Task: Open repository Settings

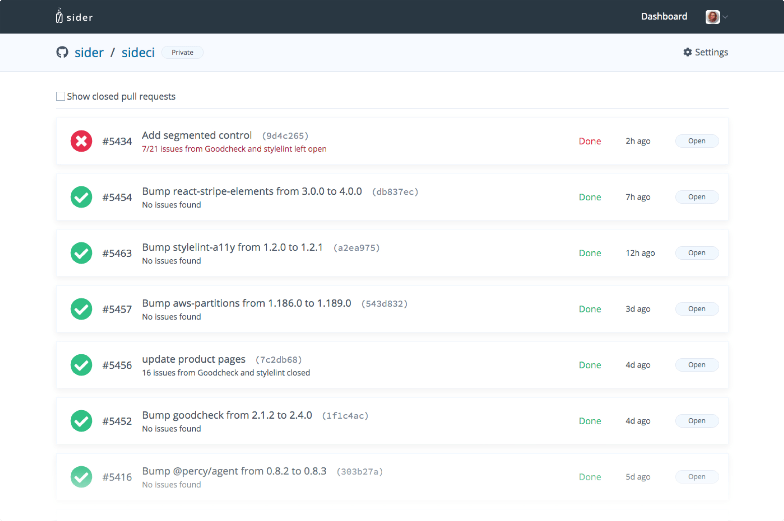Action: coord(706,52)
